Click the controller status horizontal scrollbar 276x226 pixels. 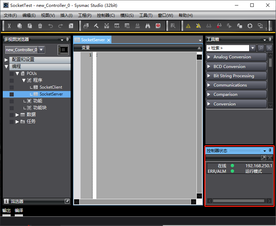(x=239, y=201)
